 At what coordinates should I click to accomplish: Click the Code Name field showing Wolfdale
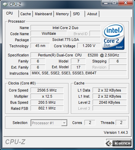pos(49,33)
